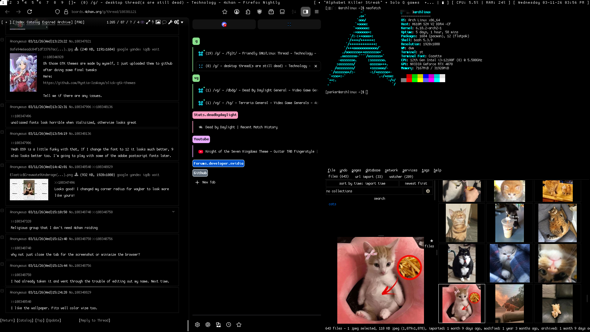
Task: Add a New Tab in sidebar
Action: 205,182
